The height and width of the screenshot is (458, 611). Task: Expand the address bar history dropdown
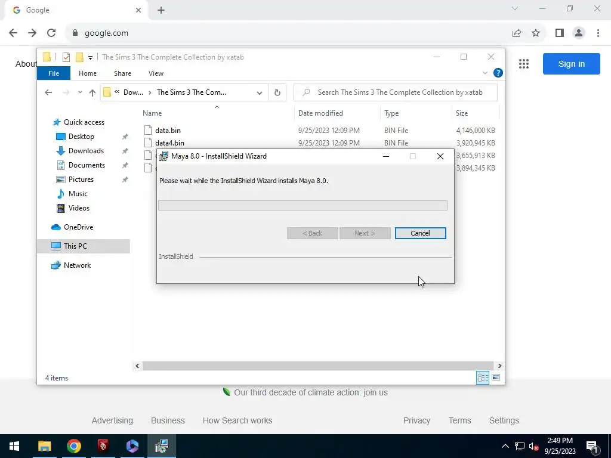click(x=259, y=92)
